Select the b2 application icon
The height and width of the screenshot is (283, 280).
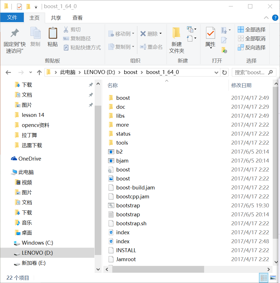(111, 152)
